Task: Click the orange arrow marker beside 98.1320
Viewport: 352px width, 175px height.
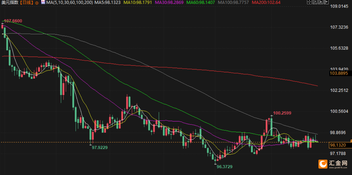Action: click(x=351, y=141)
